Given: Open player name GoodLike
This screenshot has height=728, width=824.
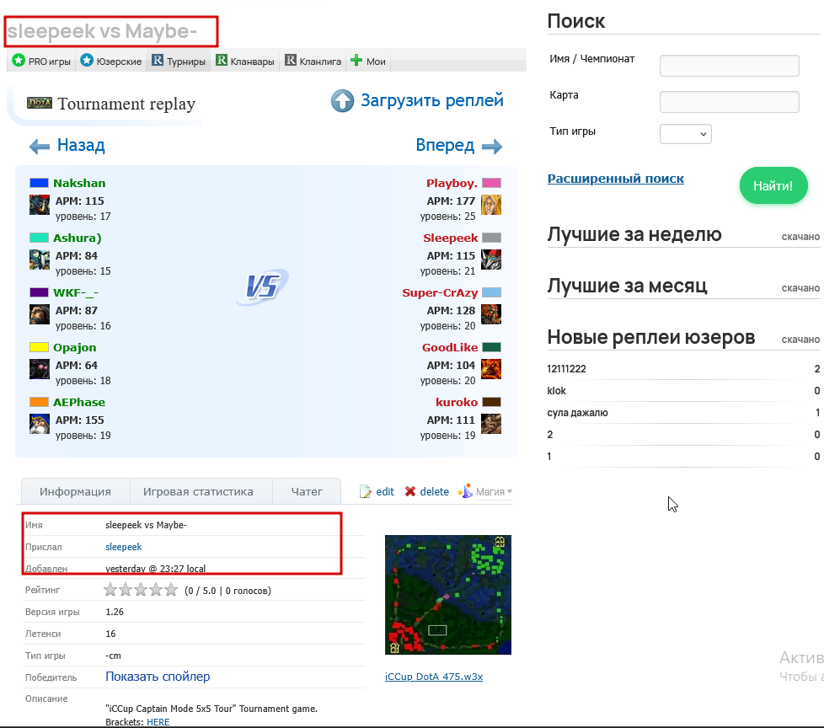Looking at the screenshot, I should [450, 347].
